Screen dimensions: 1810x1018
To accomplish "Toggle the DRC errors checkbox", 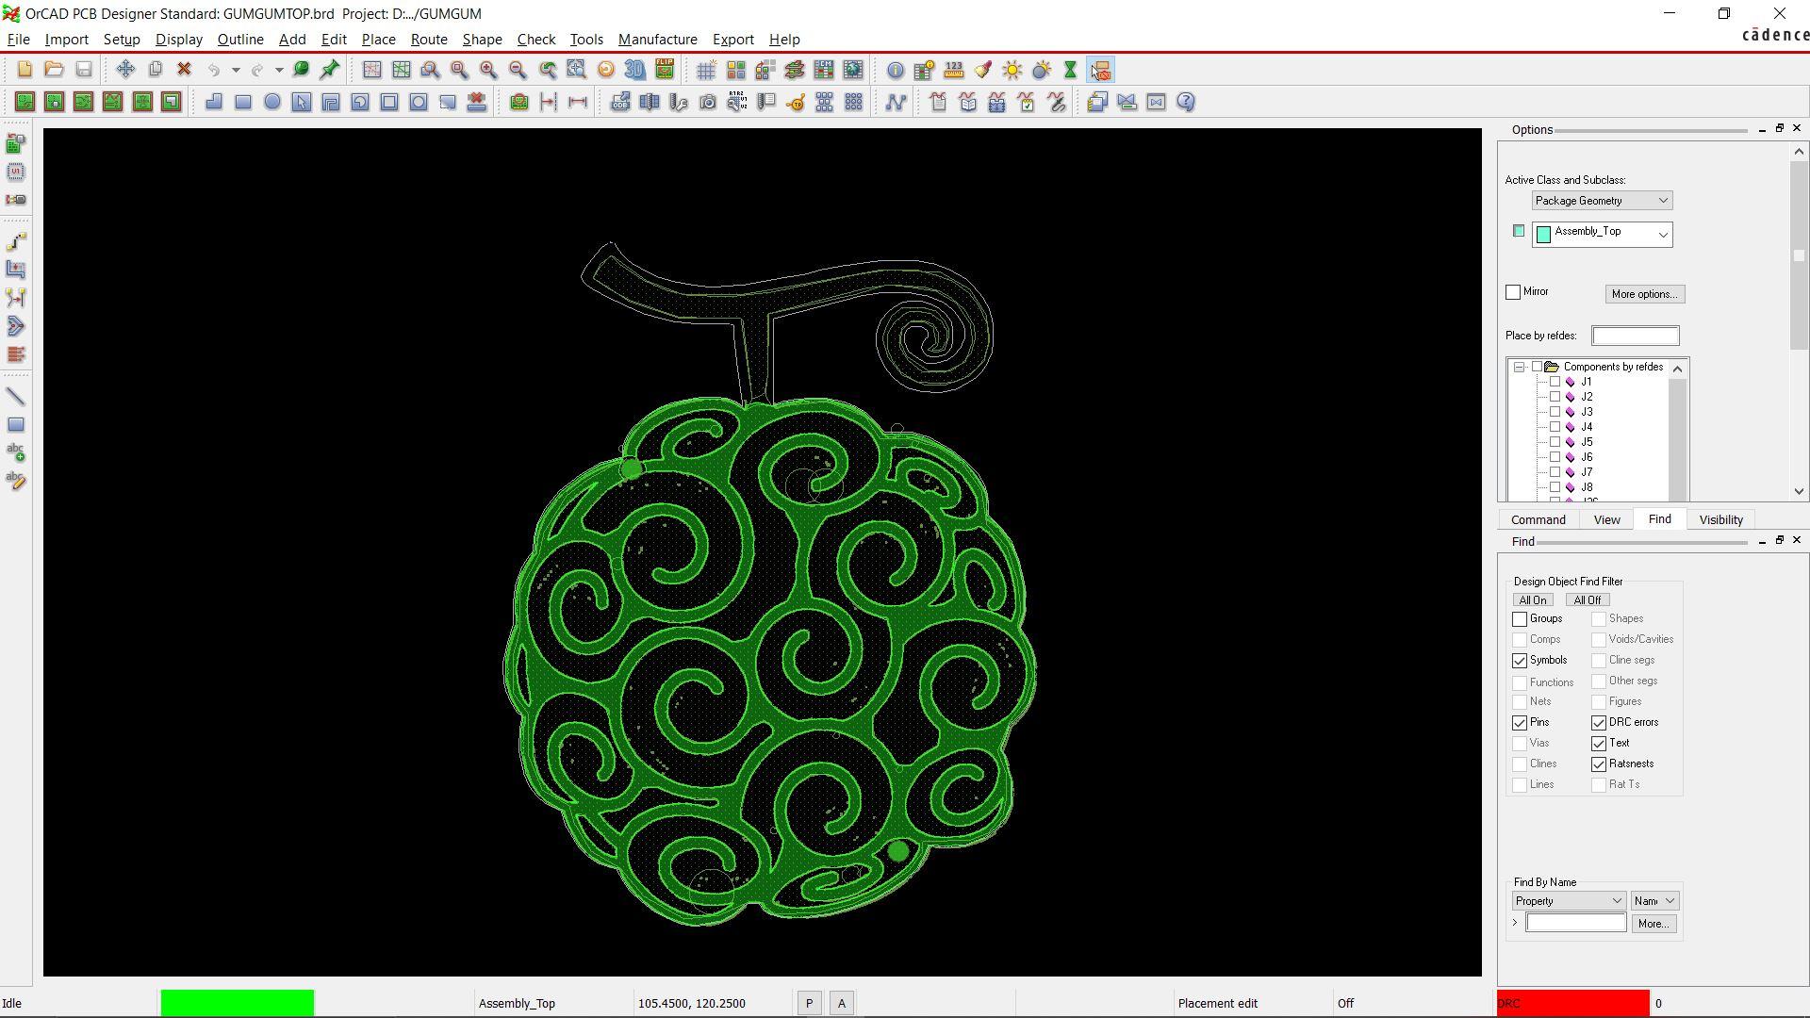I will coord(1599,723).
